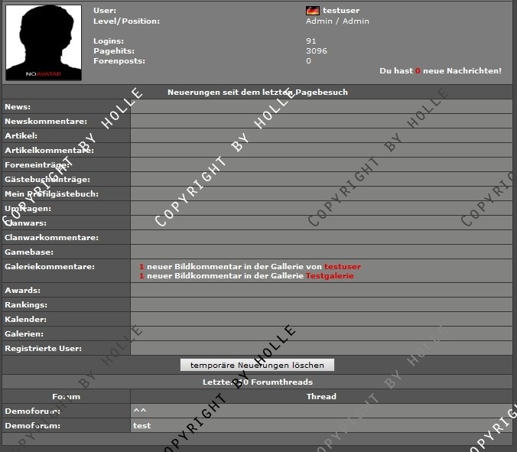Click the 'News:' row label
The image size is (517, 452).
point(18,107)
